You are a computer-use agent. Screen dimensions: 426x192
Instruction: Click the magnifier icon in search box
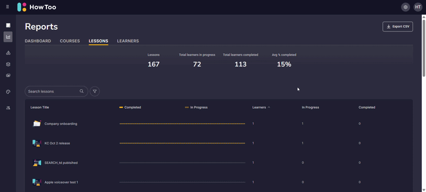coord(81,91)
